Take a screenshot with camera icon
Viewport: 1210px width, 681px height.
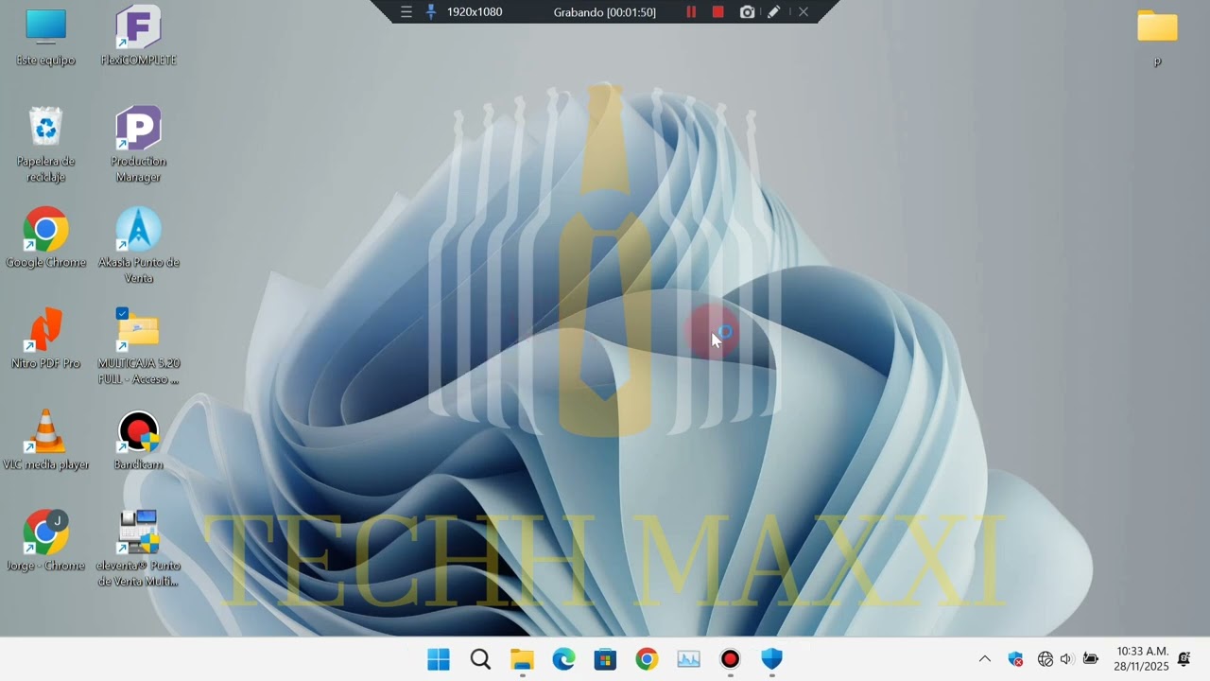pos(747,12)
